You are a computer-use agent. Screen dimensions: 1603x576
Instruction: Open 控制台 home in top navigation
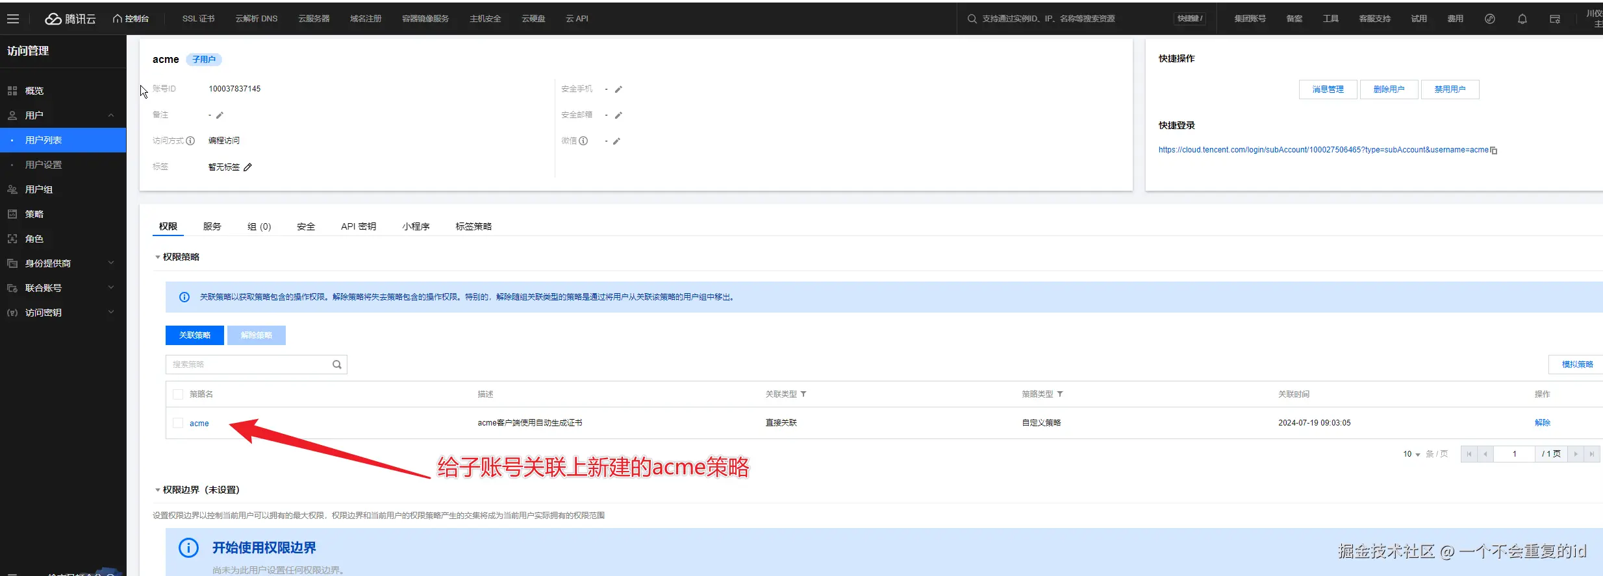(131, 19)
